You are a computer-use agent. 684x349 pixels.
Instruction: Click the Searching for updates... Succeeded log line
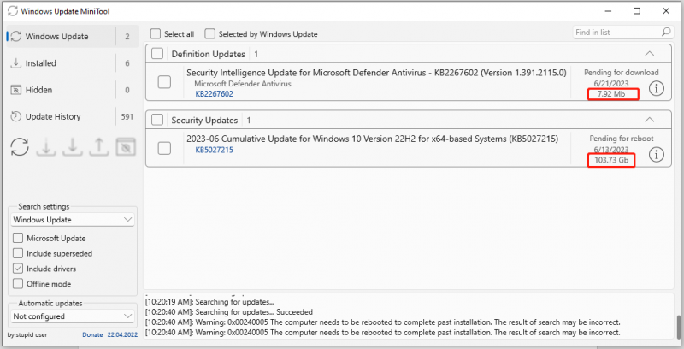229,312
